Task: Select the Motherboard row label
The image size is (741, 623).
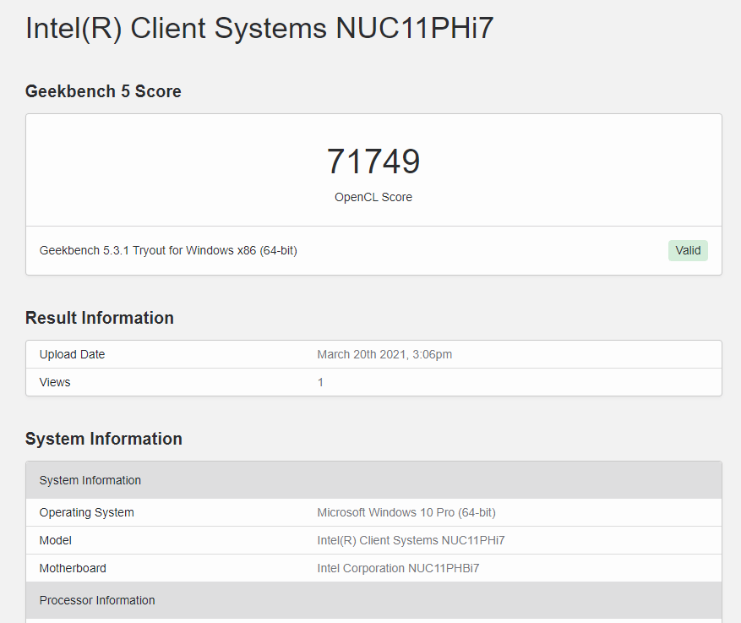Action: [73, 568]
